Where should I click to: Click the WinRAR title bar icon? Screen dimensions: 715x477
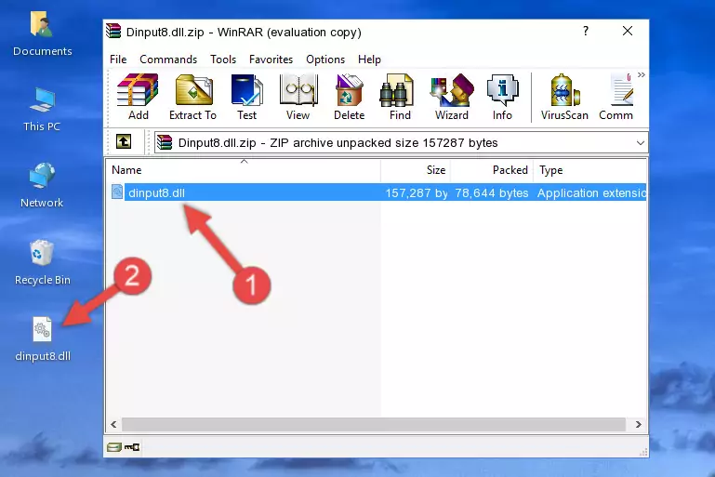click(x=113, y=31)
